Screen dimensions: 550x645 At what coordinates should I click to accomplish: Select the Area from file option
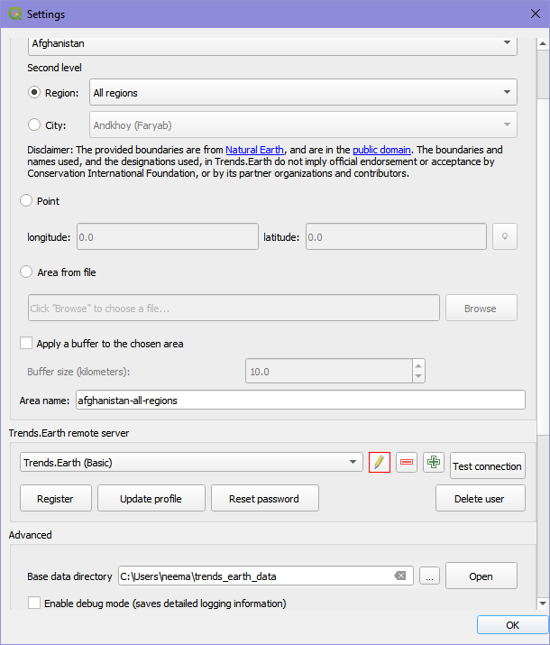click(x=26, y=272)
